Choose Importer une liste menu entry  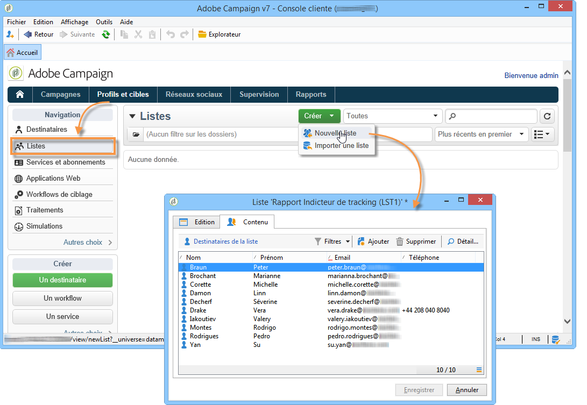pyautogui.click(x=336, y=146)
